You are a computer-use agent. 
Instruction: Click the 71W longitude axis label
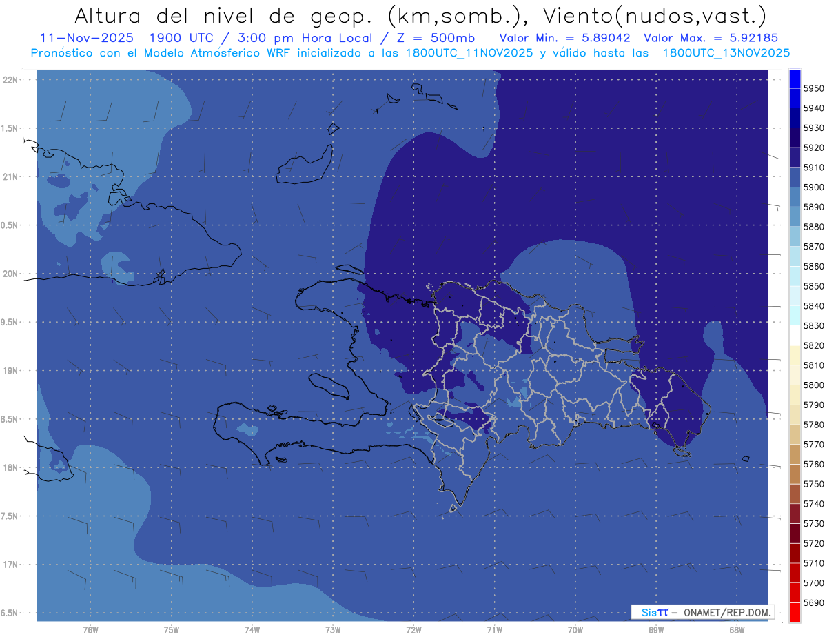494,629
